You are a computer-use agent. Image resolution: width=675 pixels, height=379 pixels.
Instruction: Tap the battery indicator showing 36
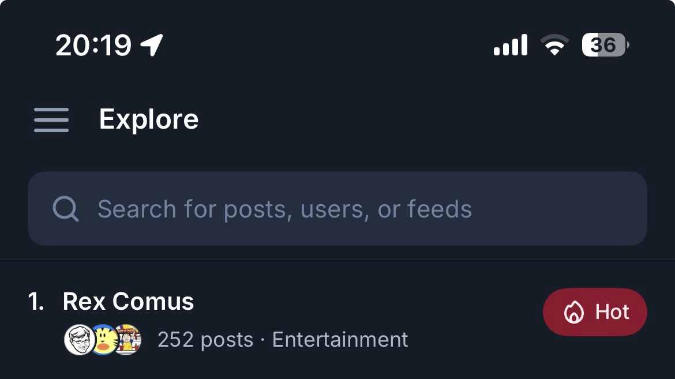[605, 45]
